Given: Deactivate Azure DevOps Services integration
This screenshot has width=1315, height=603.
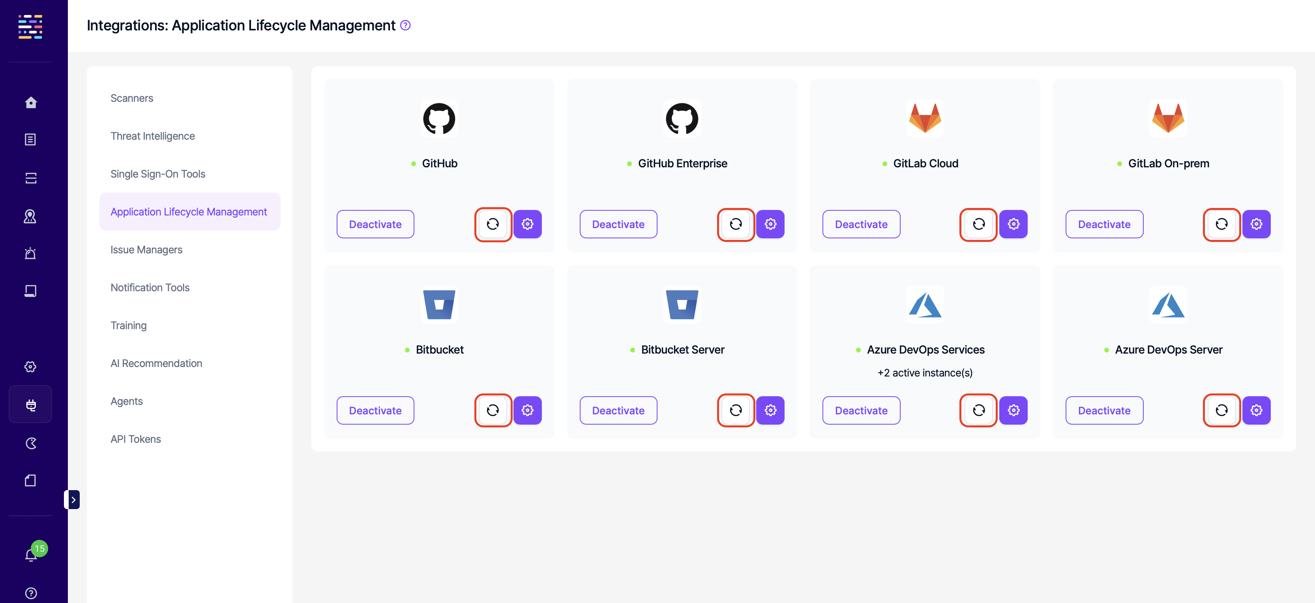Looking at the screenshot, I should click(861, 410).
